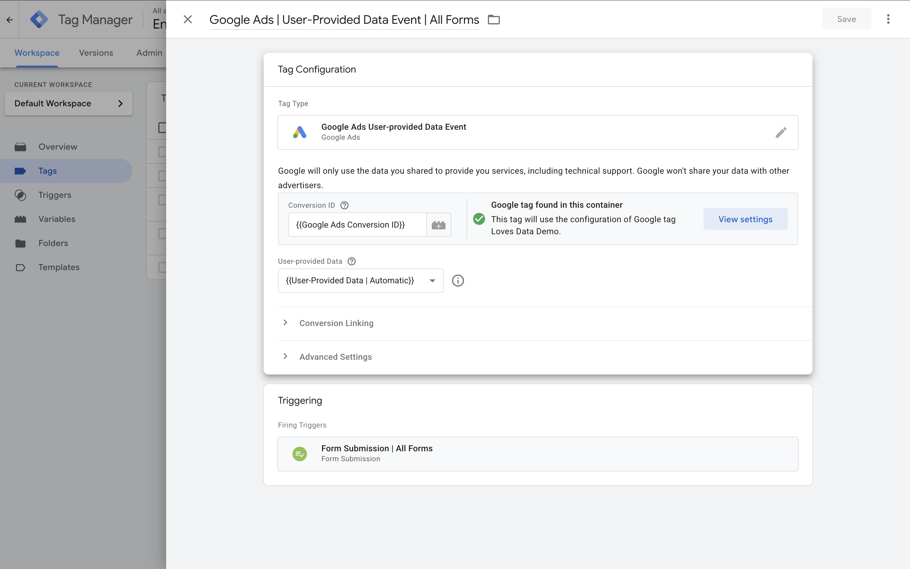Viewport: 910px width, 569px height.
Task: Click the green Form Submission trigger icon
Action: coord(300,454)
